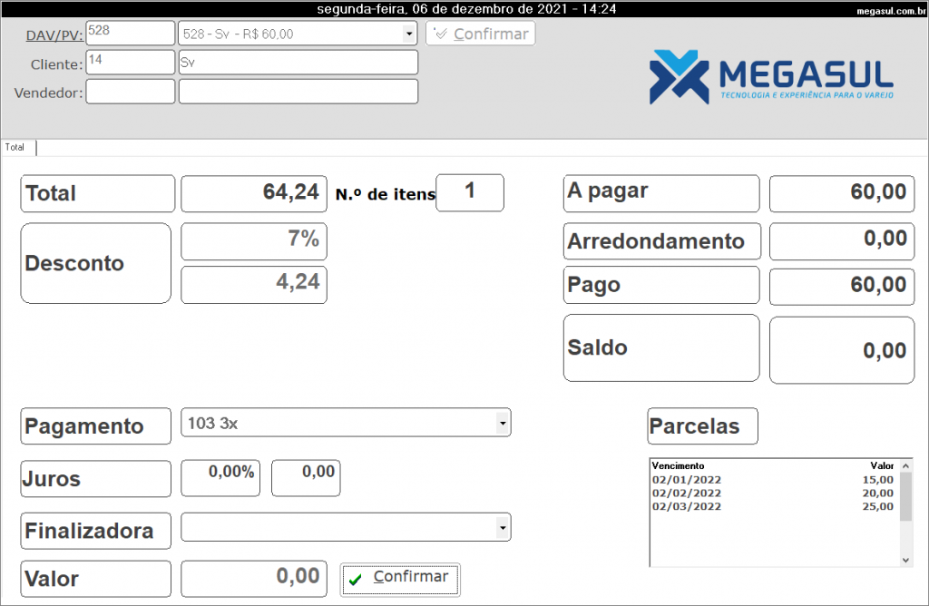
Task: Click the DAV/PV number field
Action: 130,34
